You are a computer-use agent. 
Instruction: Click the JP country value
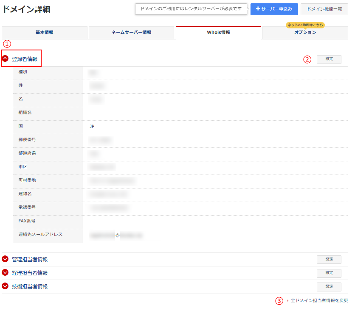pyautogui.click(x=92, y=126)
